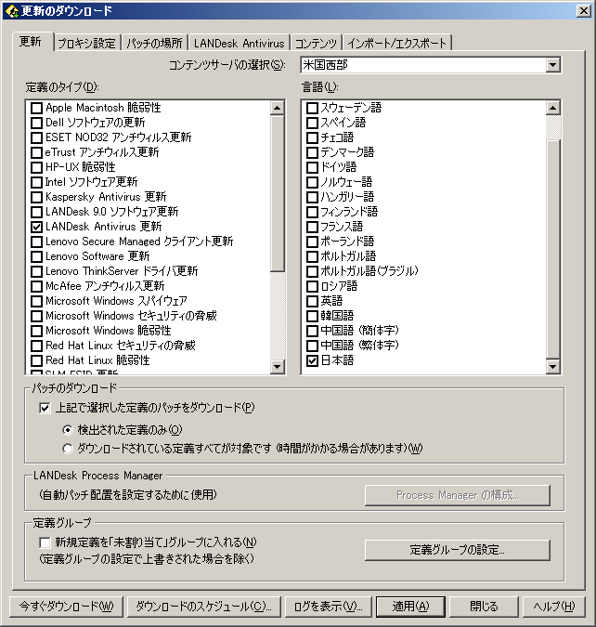
Task: Tick Red Hat Linux セキュリティの脅威 checkbox
Action: point(36,346)
